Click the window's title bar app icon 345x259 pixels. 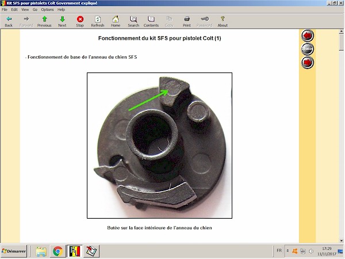point(3,3)
